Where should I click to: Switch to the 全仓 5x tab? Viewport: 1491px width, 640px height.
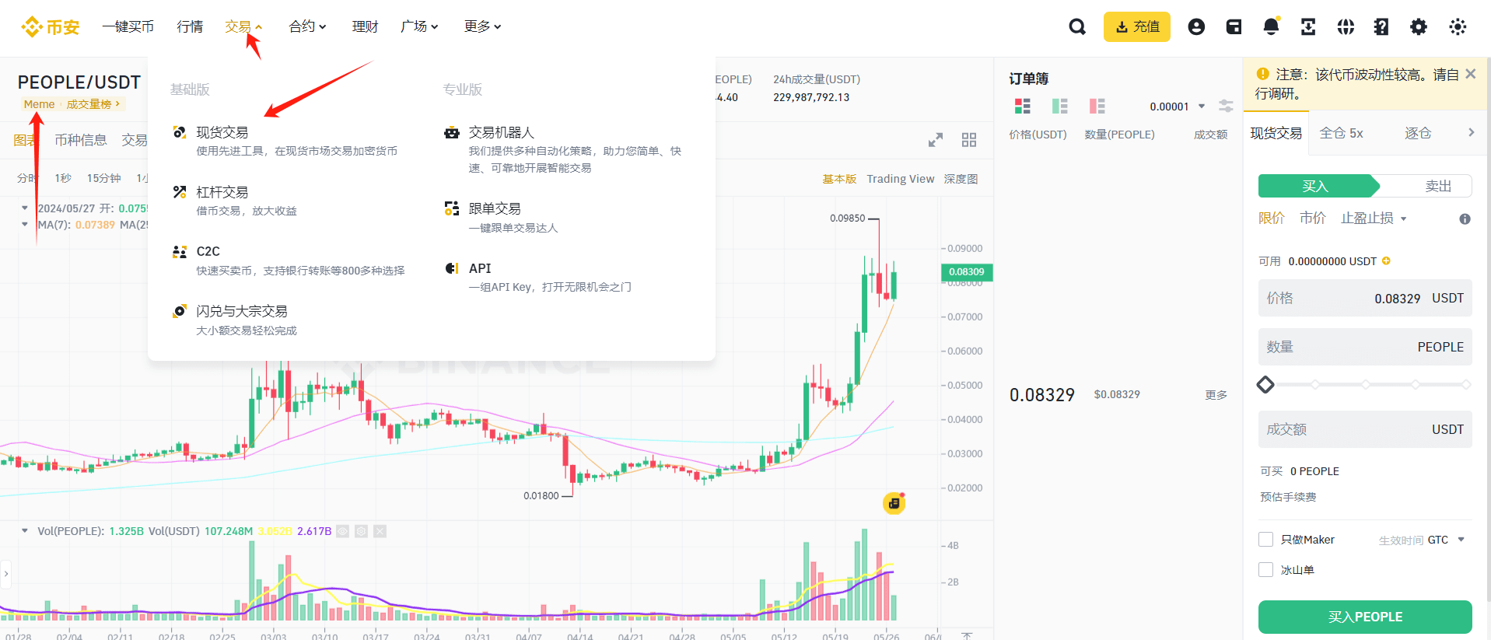(x=1341, y=133)
